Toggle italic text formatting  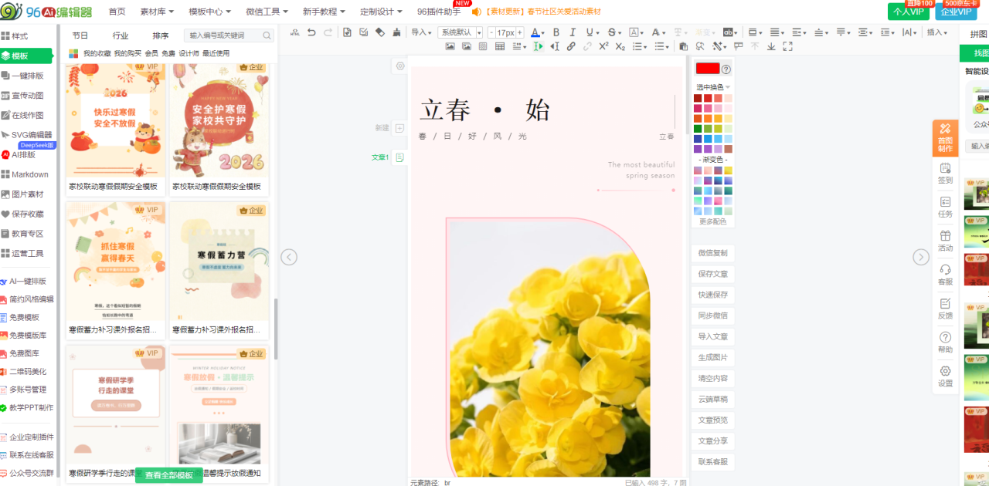coord(573,32)
